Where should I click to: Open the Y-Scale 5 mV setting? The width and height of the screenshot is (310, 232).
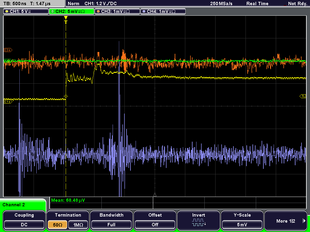(242, 224)
